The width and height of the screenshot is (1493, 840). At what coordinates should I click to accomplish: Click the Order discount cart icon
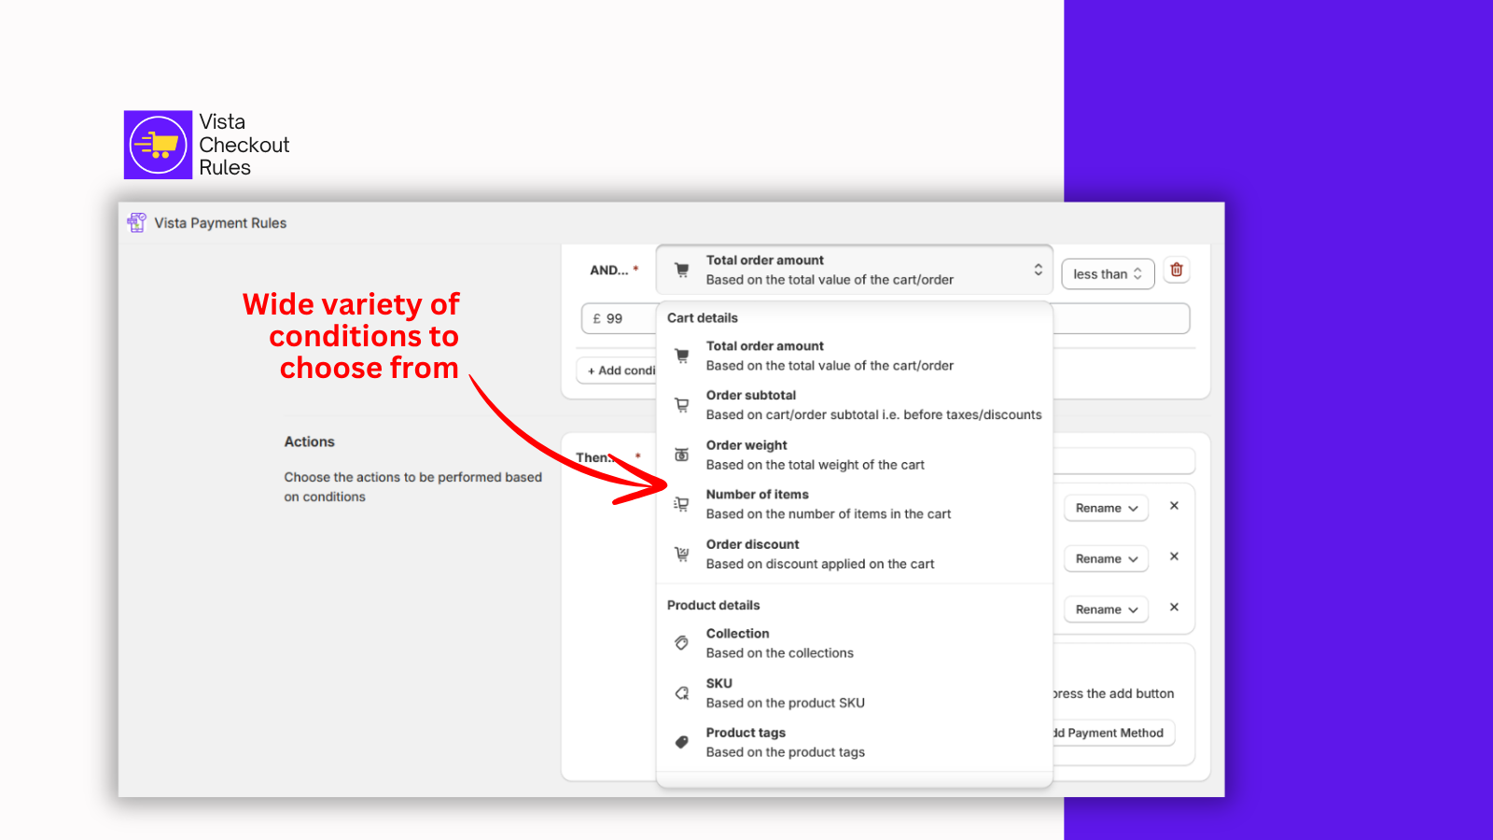(682, 554)
